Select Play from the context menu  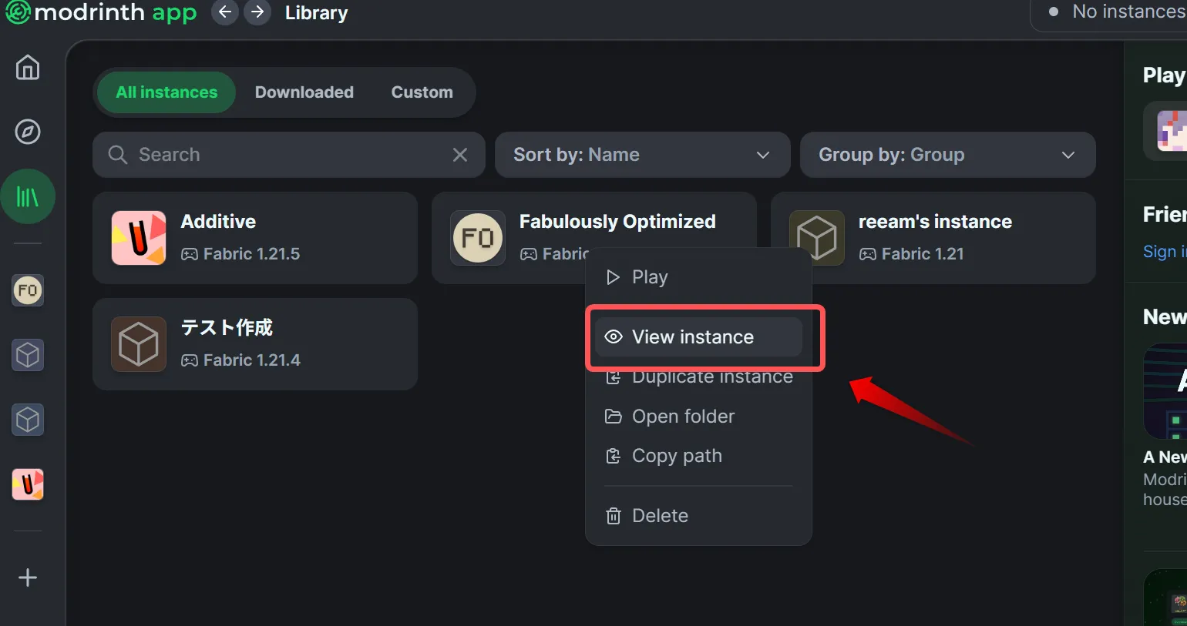pos(649,277)
